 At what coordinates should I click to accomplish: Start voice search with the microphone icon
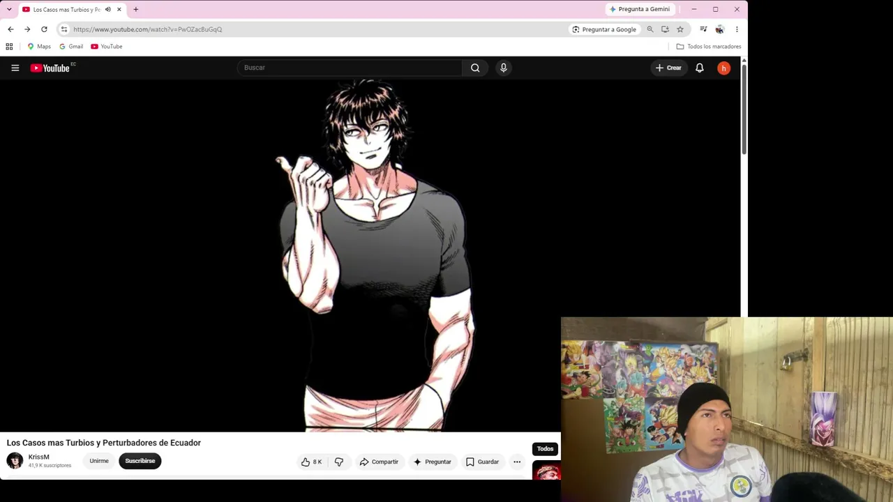(503, 68)
